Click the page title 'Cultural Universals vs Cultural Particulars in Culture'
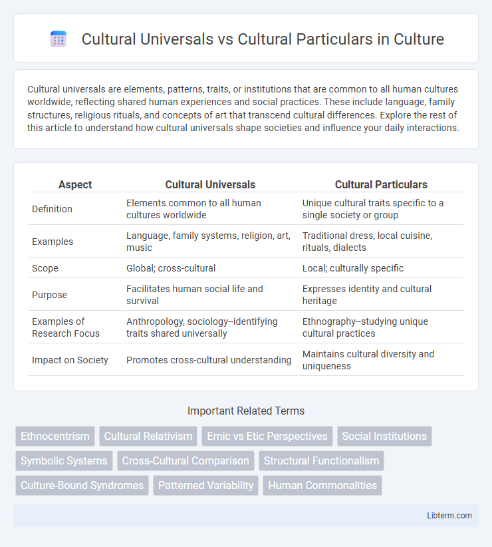The image size is (492, 547). click(263, 39)
